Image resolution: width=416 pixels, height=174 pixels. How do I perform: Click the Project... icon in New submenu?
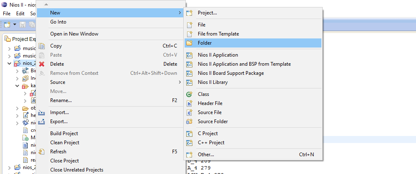[189, 13]
